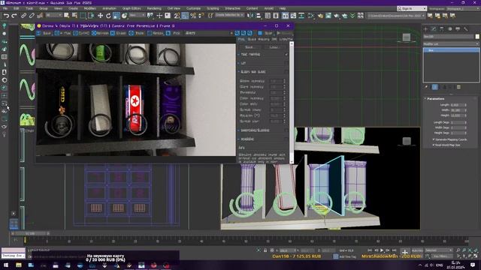Open the Select by Name dialog icon

click(x=74, y=16)
